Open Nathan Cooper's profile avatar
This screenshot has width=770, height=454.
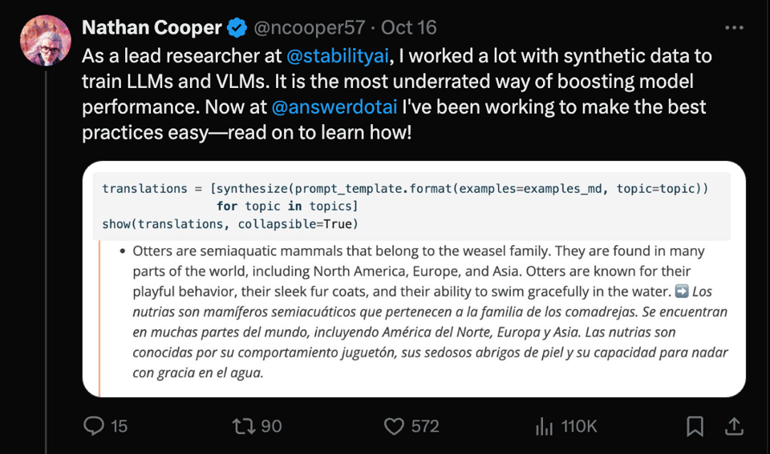(44, 39)
